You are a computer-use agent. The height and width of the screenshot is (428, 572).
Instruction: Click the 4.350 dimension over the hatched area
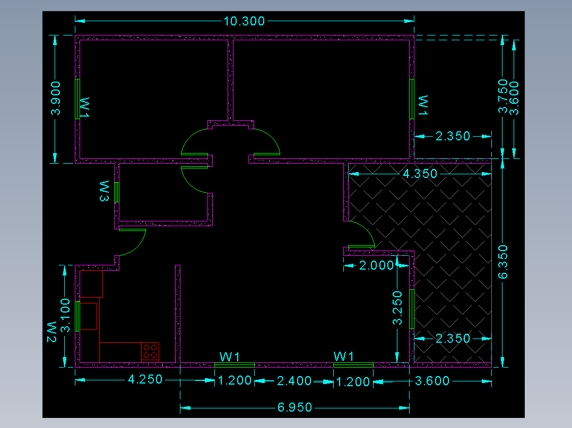pyautogui.click(x=420, y=174)
